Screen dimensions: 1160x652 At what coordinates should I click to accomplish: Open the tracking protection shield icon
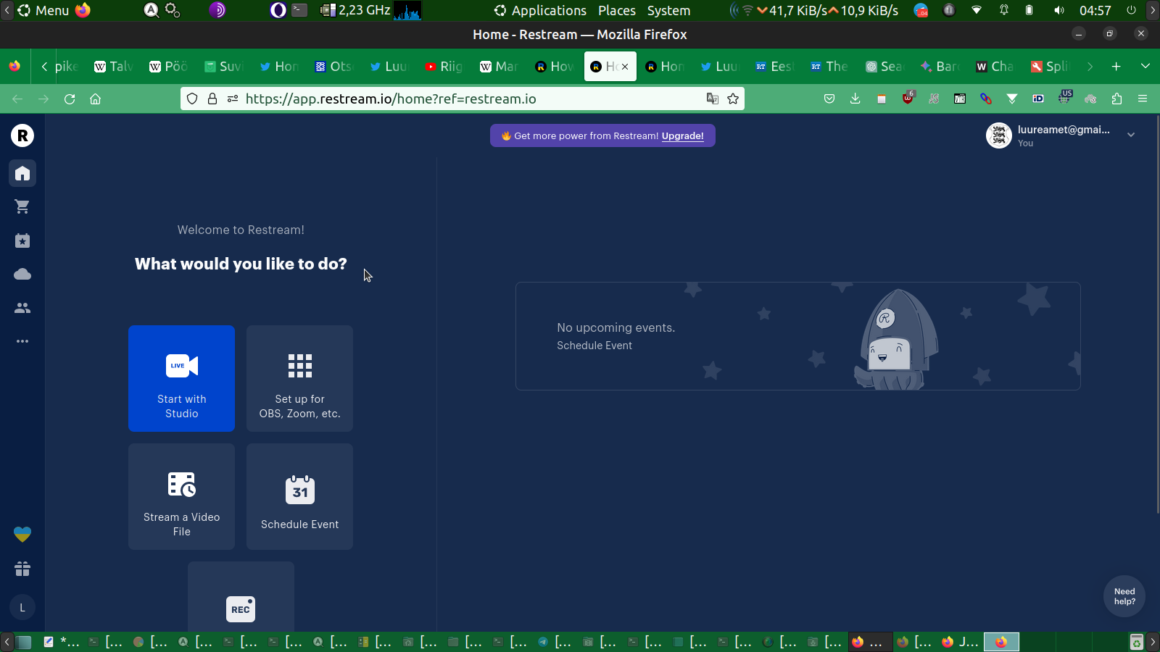tap(192, 99)
